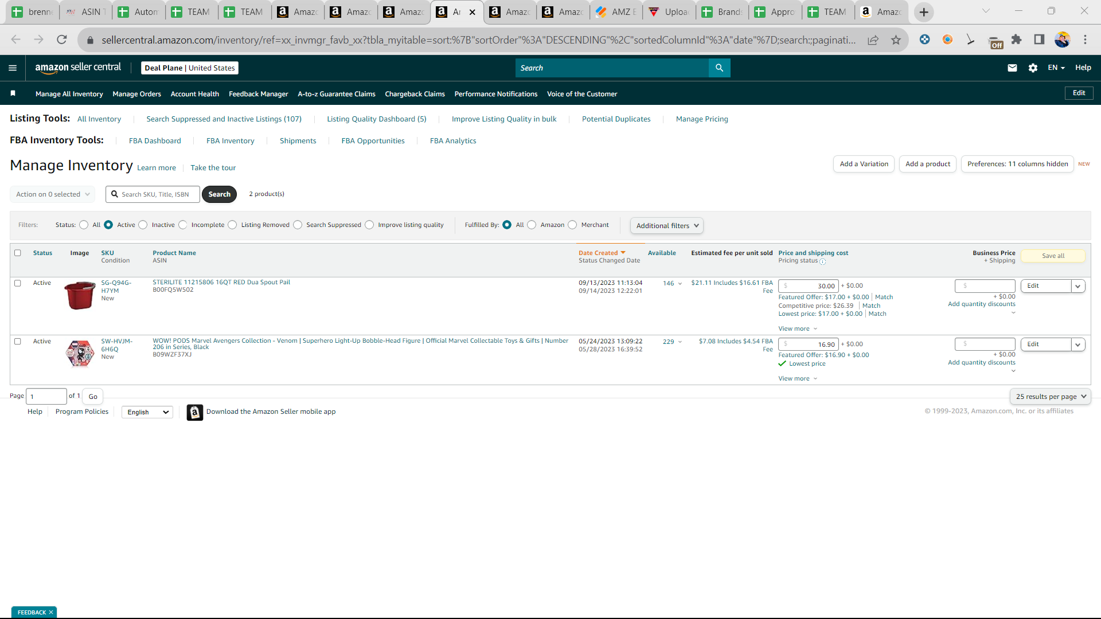Check the Sterilite Pail row checkbox
Screen dimensions: 1101x619
18,283
